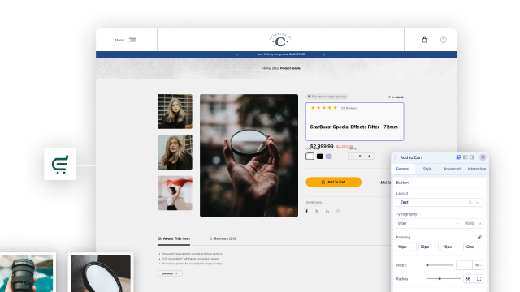This screenshot has width=520, height=292.
Task: Select first blonde woman thumbnail
Action: [175, 112]
